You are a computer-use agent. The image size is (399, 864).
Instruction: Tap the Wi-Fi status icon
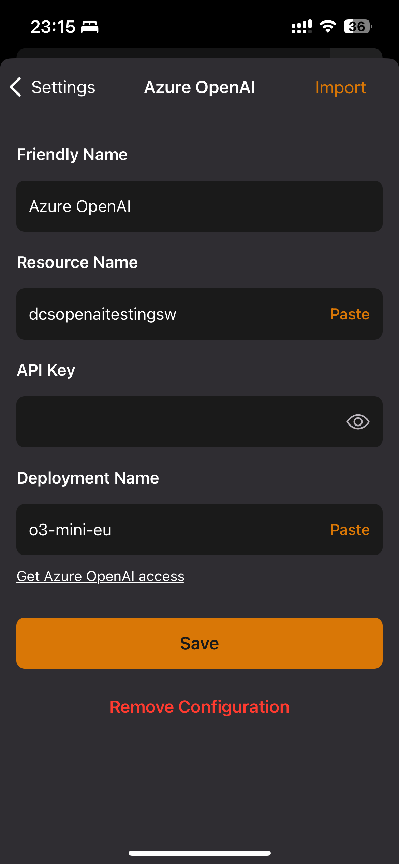pyautogui.click(x=328, y=27)
